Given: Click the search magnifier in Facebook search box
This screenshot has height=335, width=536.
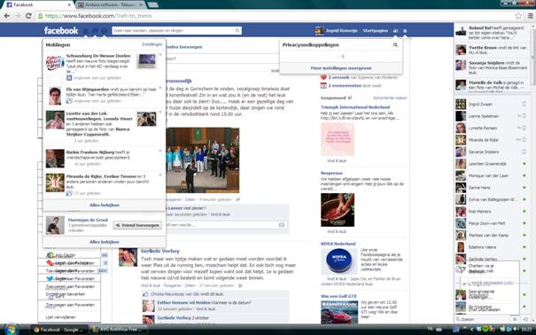Looking at the screenshot, I should pyautogui.click(x=237, y=30).
